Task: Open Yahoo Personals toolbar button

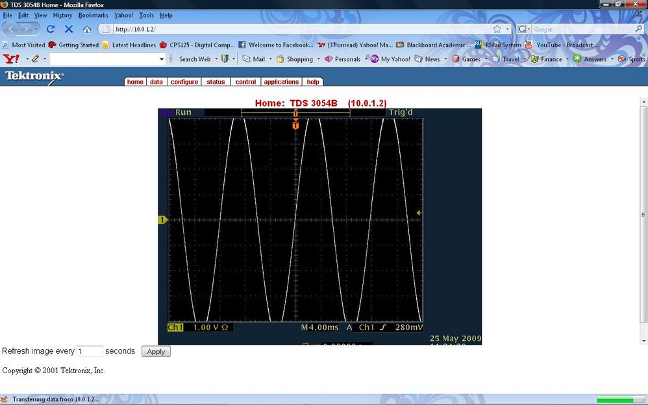Action: (x=343, y=59)
